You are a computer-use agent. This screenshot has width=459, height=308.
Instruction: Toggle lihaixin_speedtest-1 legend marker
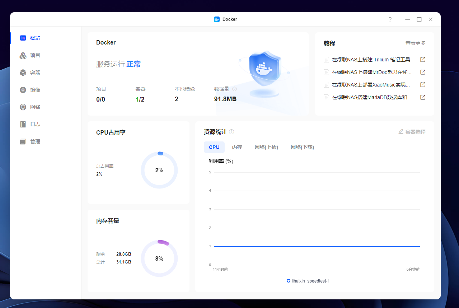pyautogui.click(x=289, y=281)
